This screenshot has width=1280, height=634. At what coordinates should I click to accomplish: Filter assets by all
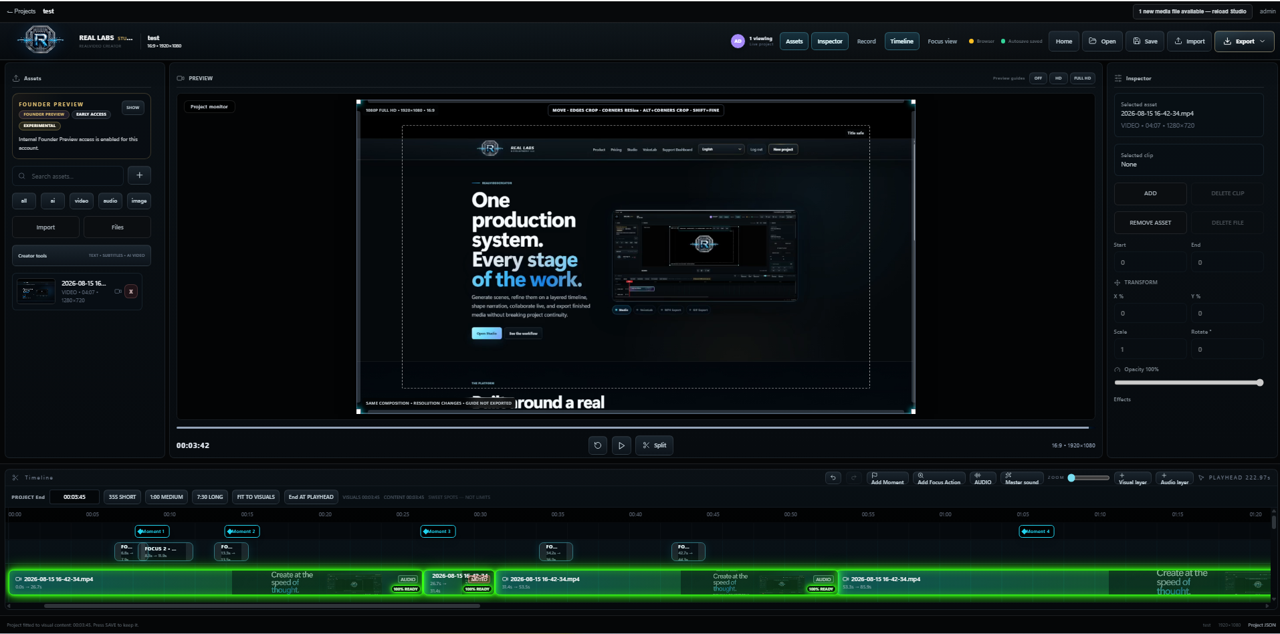tap(24, 201)
